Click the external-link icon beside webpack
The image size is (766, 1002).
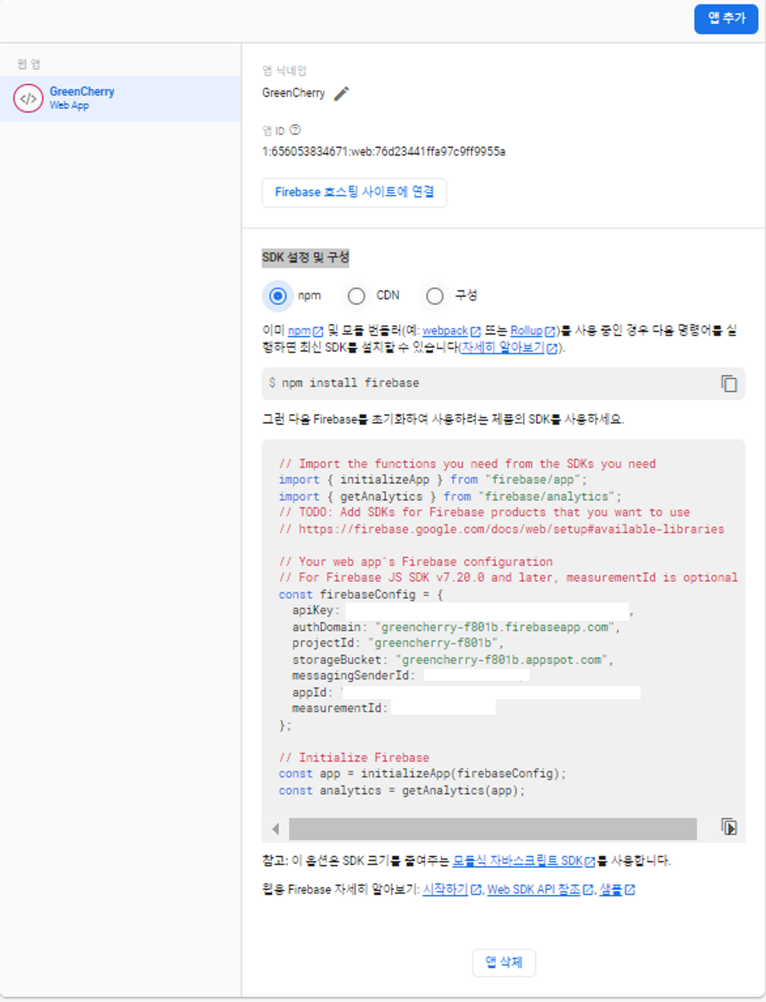tap(476, 332)
